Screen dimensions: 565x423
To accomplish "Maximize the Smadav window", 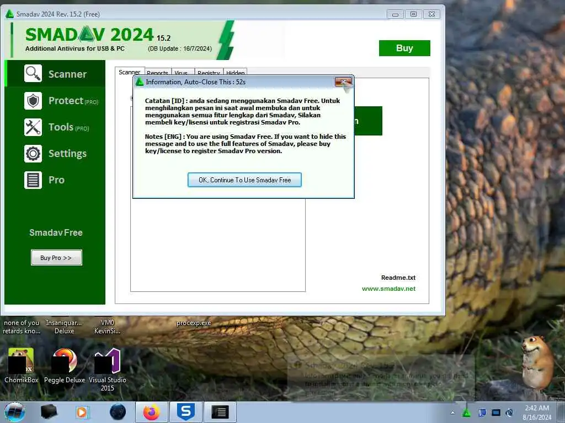I will pyautogui.click(x=413, y=14).
